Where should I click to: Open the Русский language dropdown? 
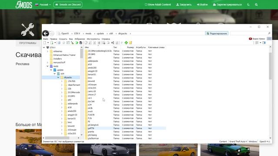[x=43, y=5]
